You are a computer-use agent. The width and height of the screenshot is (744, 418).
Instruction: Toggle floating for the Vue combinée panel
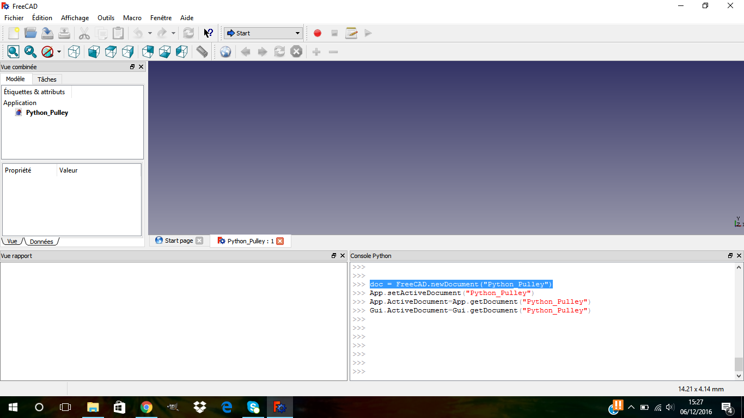pyautogui.click(x=132, y=67)
